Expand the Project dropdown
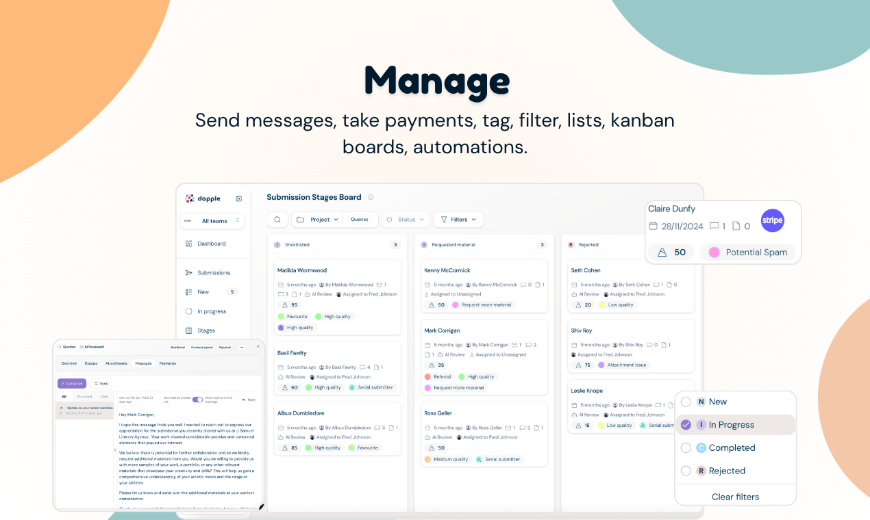Image resolution: width=870 pixels, height=520 pixels. pos(318,220)
